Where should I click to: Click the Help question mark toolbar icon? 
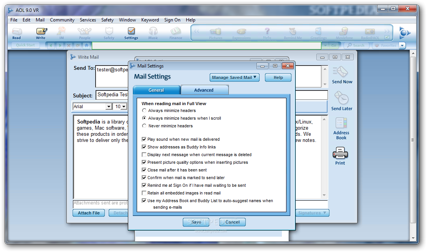point(267,33)
